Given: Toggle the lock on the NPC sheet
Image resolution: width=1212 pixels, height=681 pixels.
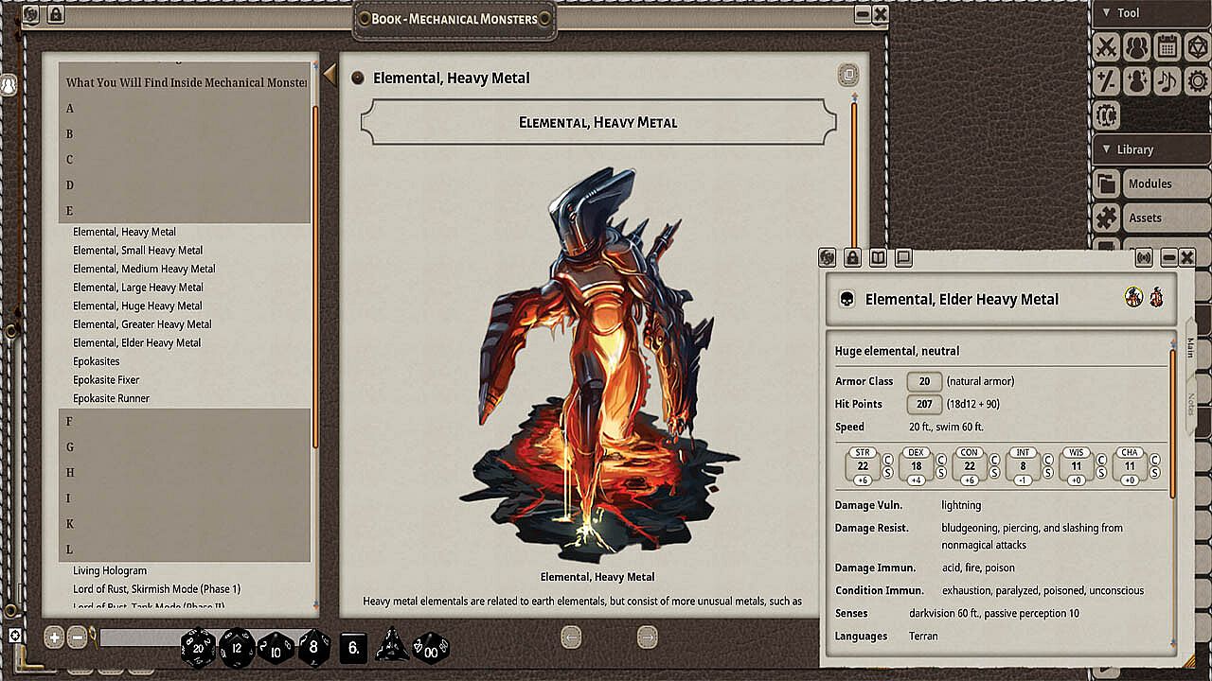Looking at the screenshot, I should pyautogui.click(x=852, y=257).
